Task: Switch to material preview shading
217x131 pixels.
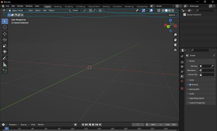Action: click(169, 11)
